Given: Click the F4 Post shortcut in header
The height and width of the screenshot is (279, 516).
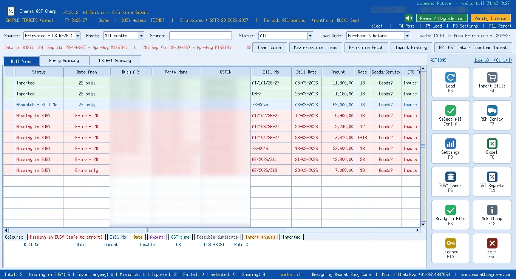Looking at the screenshot, I should [406, 26].
